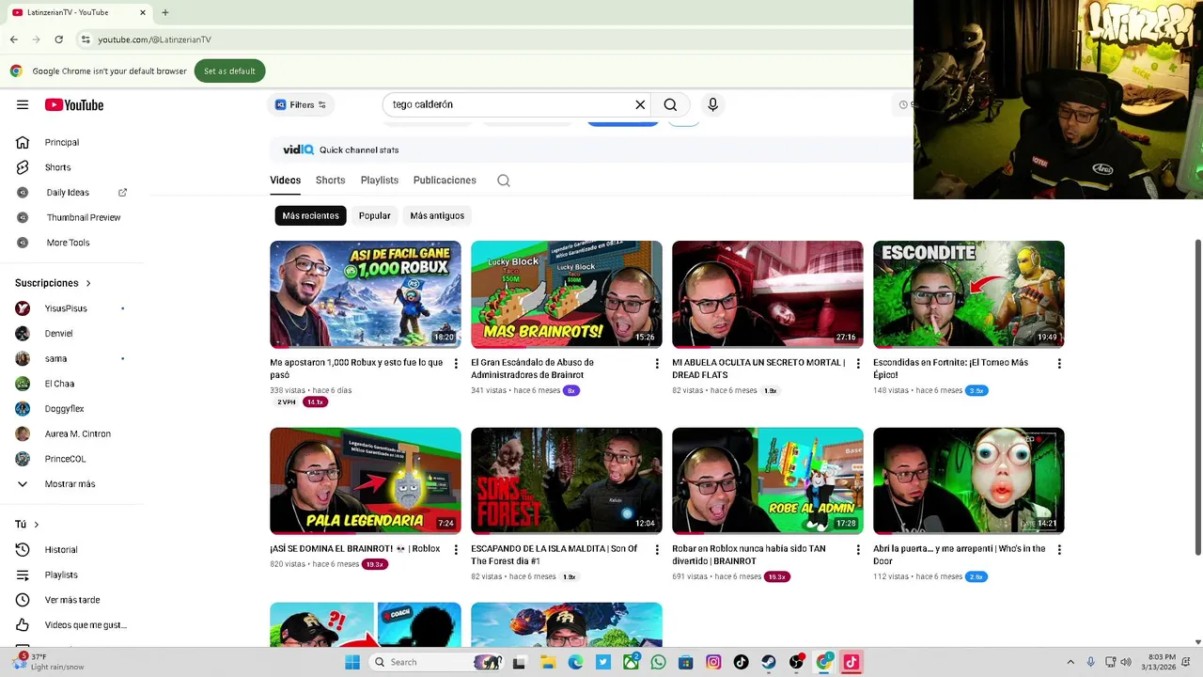This screenshot has height=677, width=1203.
Task: Open a new Chrome tab with plus button
Action: (x=165, y=13)
